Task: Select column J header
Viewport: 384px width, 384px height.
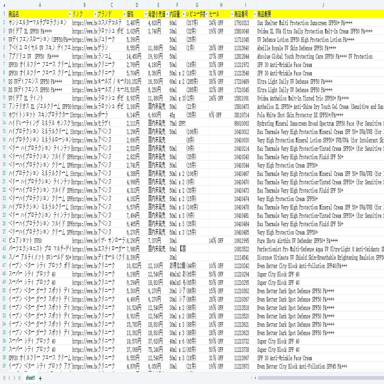Action: coord(323,5)
